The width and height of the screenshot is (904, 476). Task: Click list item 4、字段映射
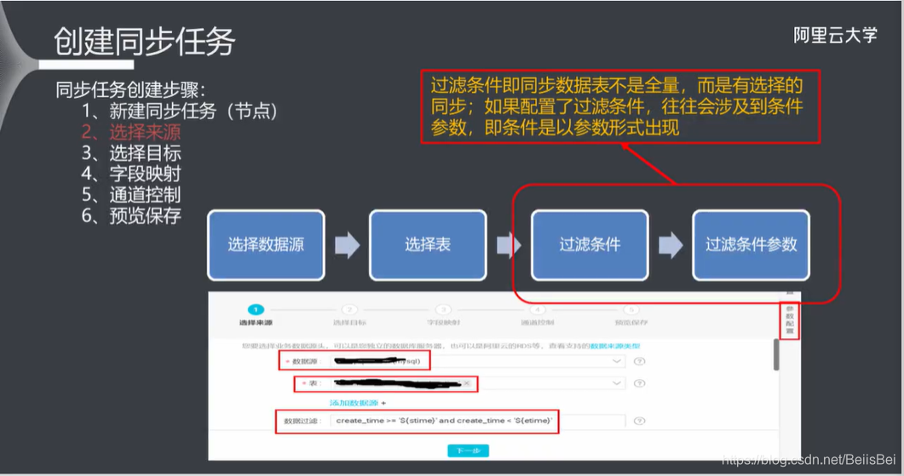click(x=131, y=174)
